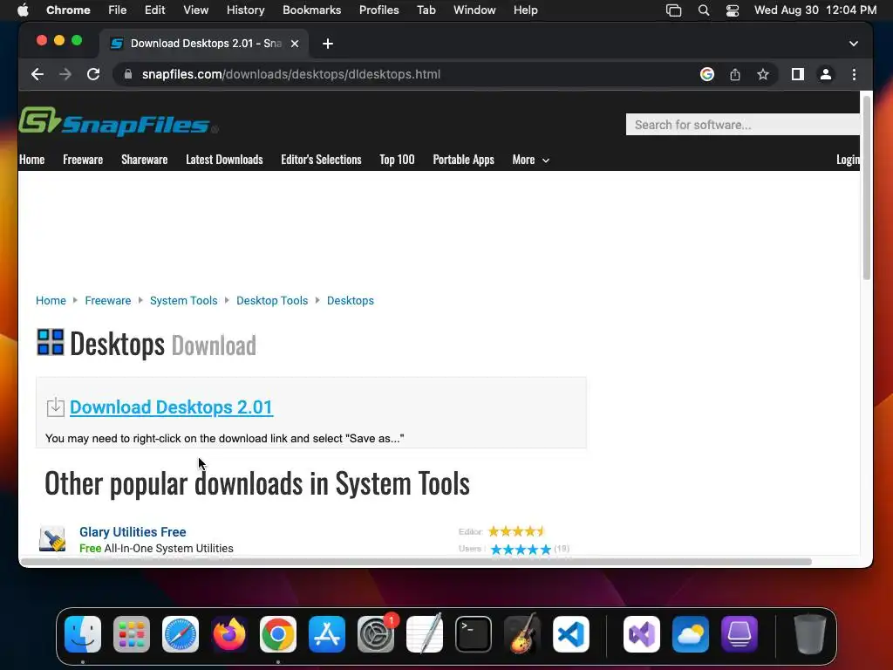This screenshot has width=893, height=670.
Task: Click the Desktops app grid icon
Action: click(50, 342)
